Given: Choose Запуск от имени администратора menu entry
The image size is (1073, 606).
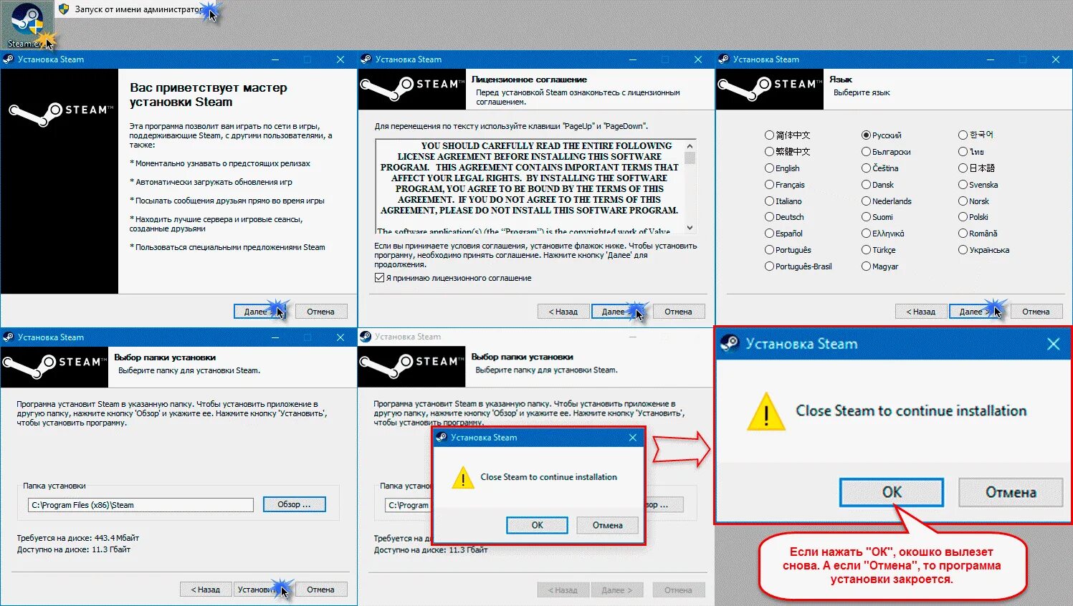Looking at the screenshot, I should click(x=138, y=9).
